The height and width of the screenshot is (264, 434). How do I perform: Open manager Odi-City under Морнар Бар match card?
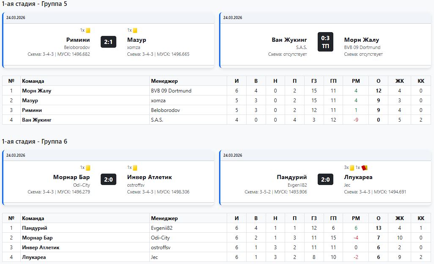(x=82, y=185)
